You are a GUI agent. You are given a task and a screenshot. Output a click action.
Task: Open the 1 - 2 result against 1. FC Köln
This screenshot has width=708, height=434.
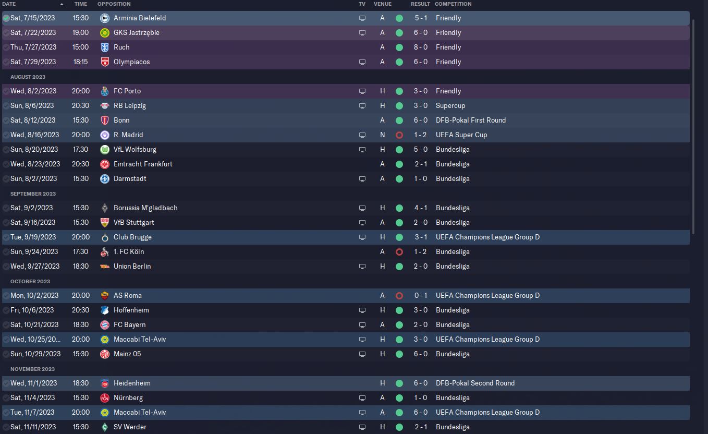[x=420, y=251]
